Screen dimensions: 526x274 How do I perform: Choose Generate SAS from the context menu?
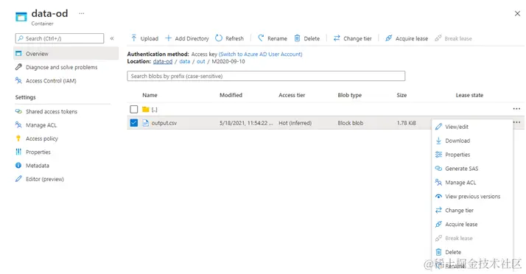472,169
